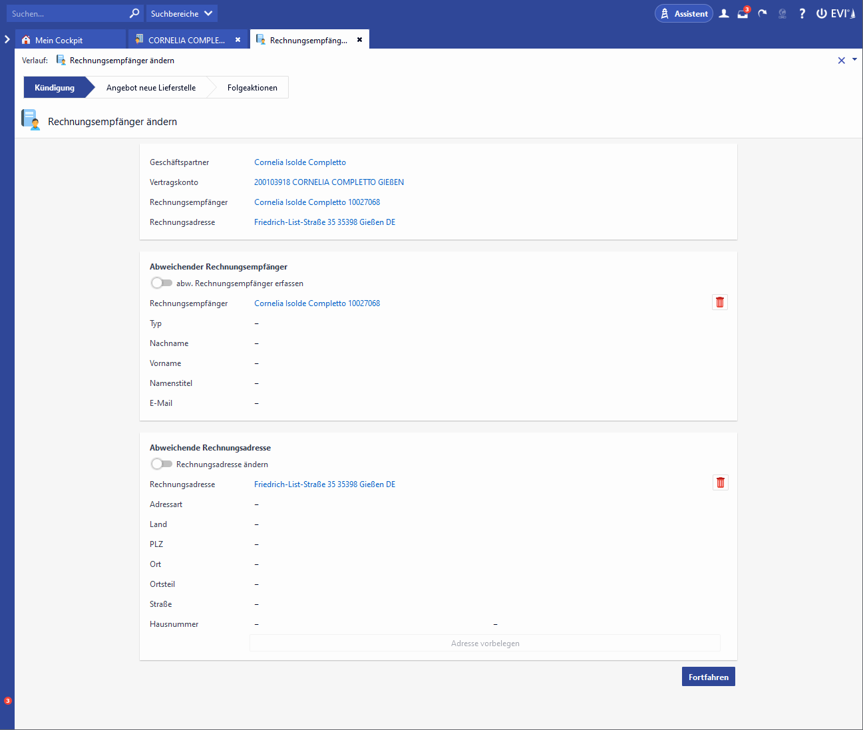Close the Rechnungsempfänger tab
Image resolution: width=863 pixels, height=730 pixels.
[x=360, y=40]
